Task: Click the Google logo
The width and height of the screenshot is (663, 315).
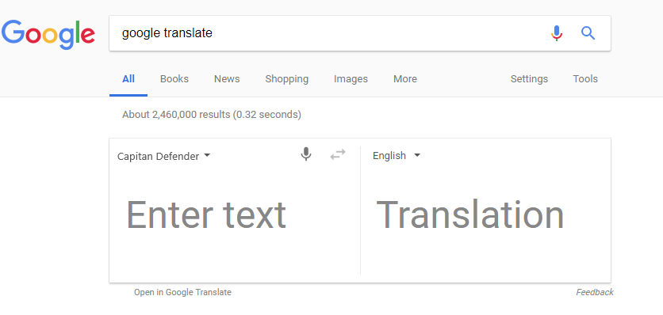Action: click(x=48, y=35)
